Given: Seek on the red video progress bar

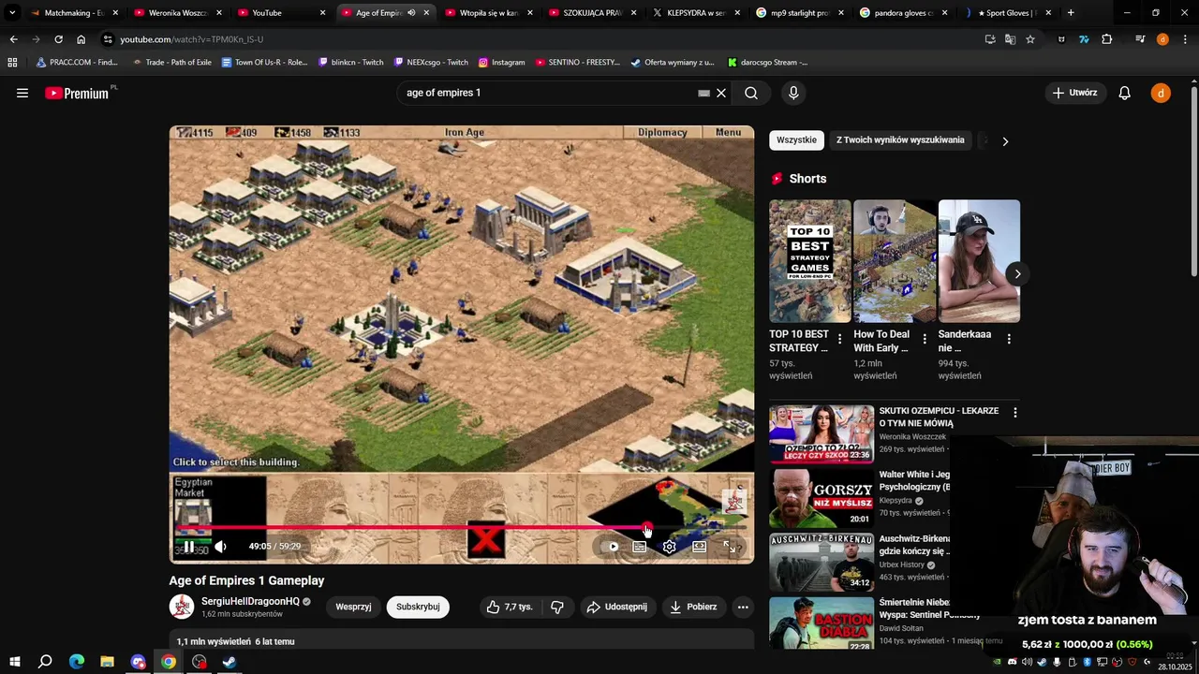Looking at the screenshot, I should point(461,528).
